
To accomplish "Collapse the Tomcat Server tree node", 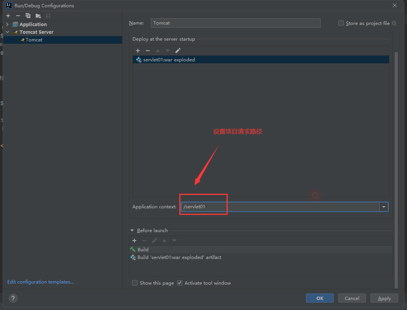I will click(8, 32).
